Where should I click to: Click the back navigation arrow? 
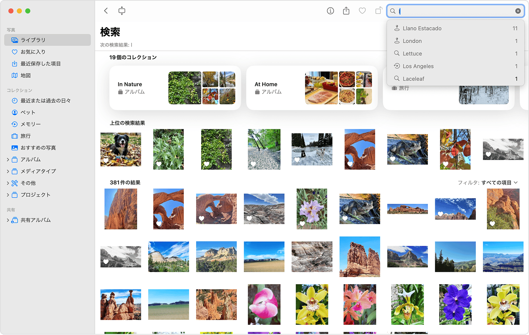tap(106, 11)
